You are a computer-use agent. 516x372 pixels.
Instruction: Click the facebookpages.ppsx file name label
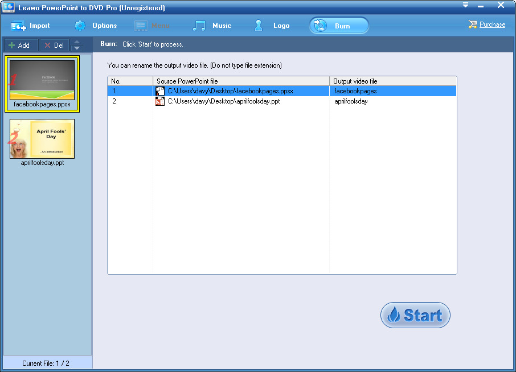pos(42,104)
